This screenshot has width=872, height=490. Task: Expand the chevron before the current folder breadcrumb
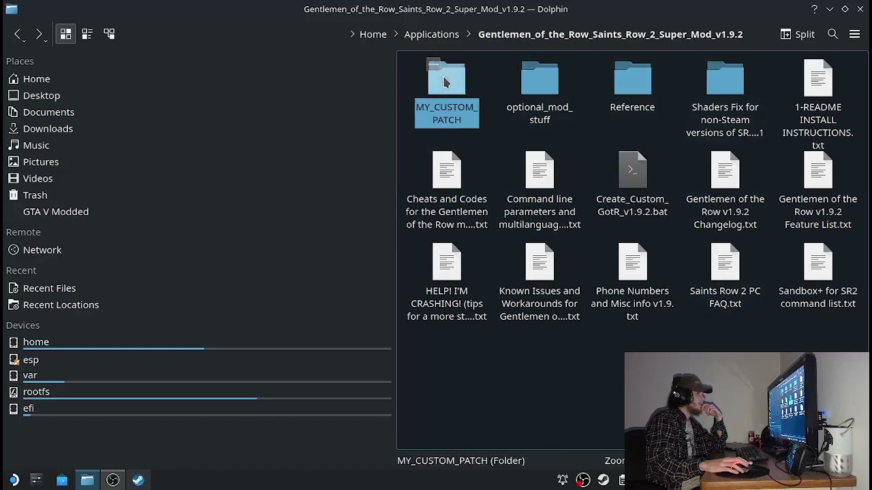coord(469,34)
